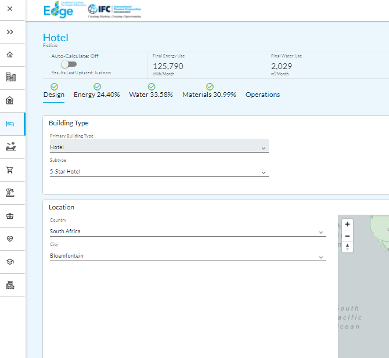Click the briefcase icon in sidebar
389x358 pixels.
10,216
